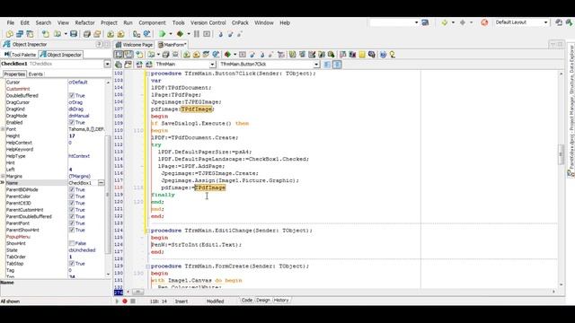Click the red diamond icon in the editor toolbar
This screenshot has height=323, width=575.
coord(227,55)
